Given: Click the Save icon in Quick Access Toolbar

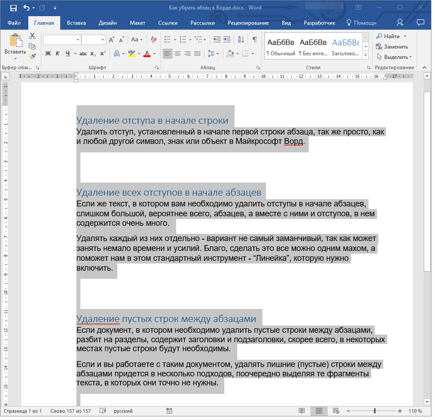Looking at the screenshot, I should (13, 8).
